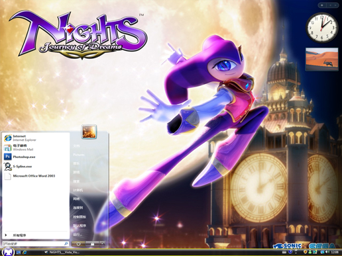Click the Windows Sidebar tray icon

pos(315,252)
